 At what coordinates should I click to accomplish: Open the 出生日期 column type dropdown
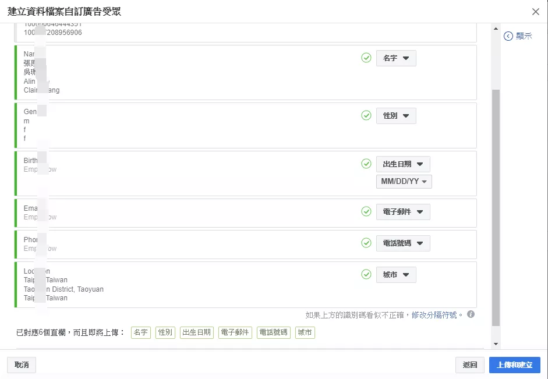point(403,164)
